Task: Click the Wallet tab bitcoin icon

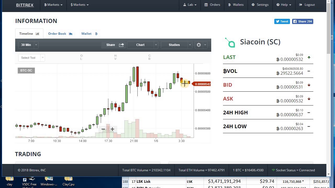Action: click(x=96, y=34)
